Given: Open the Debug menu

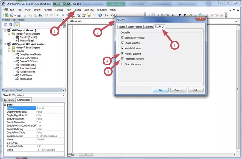Looking at the screenshot, I should pos(59,10).
